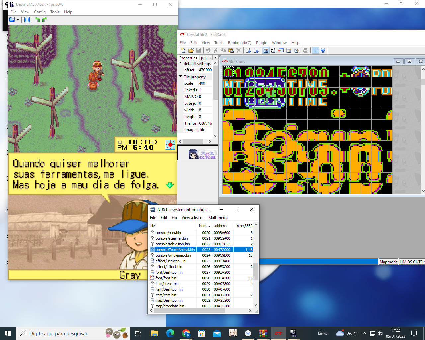The width and height of the screenshot is (425, 340).
Task: Click the greyed image-fit toolbar icon
Action: tap(306, 50)
